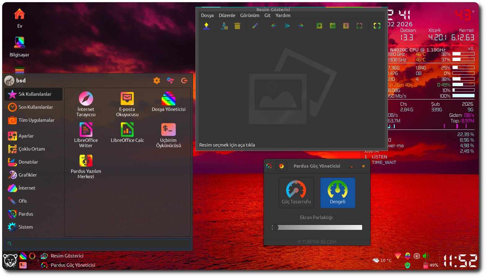Select the Dengeli power mode
The image size is (486, 277).
coord(337,192)
